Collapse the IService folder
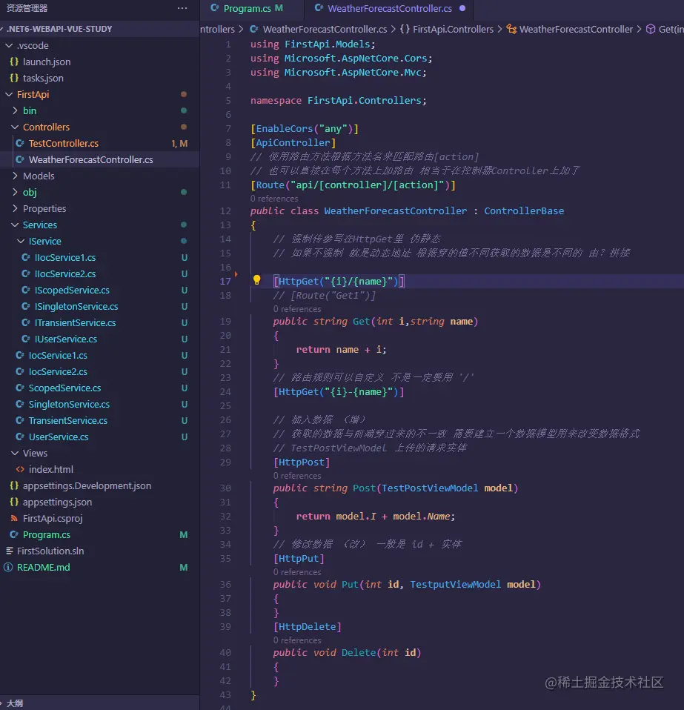Screen dimensions: 684x710 (x=21, y=241)
